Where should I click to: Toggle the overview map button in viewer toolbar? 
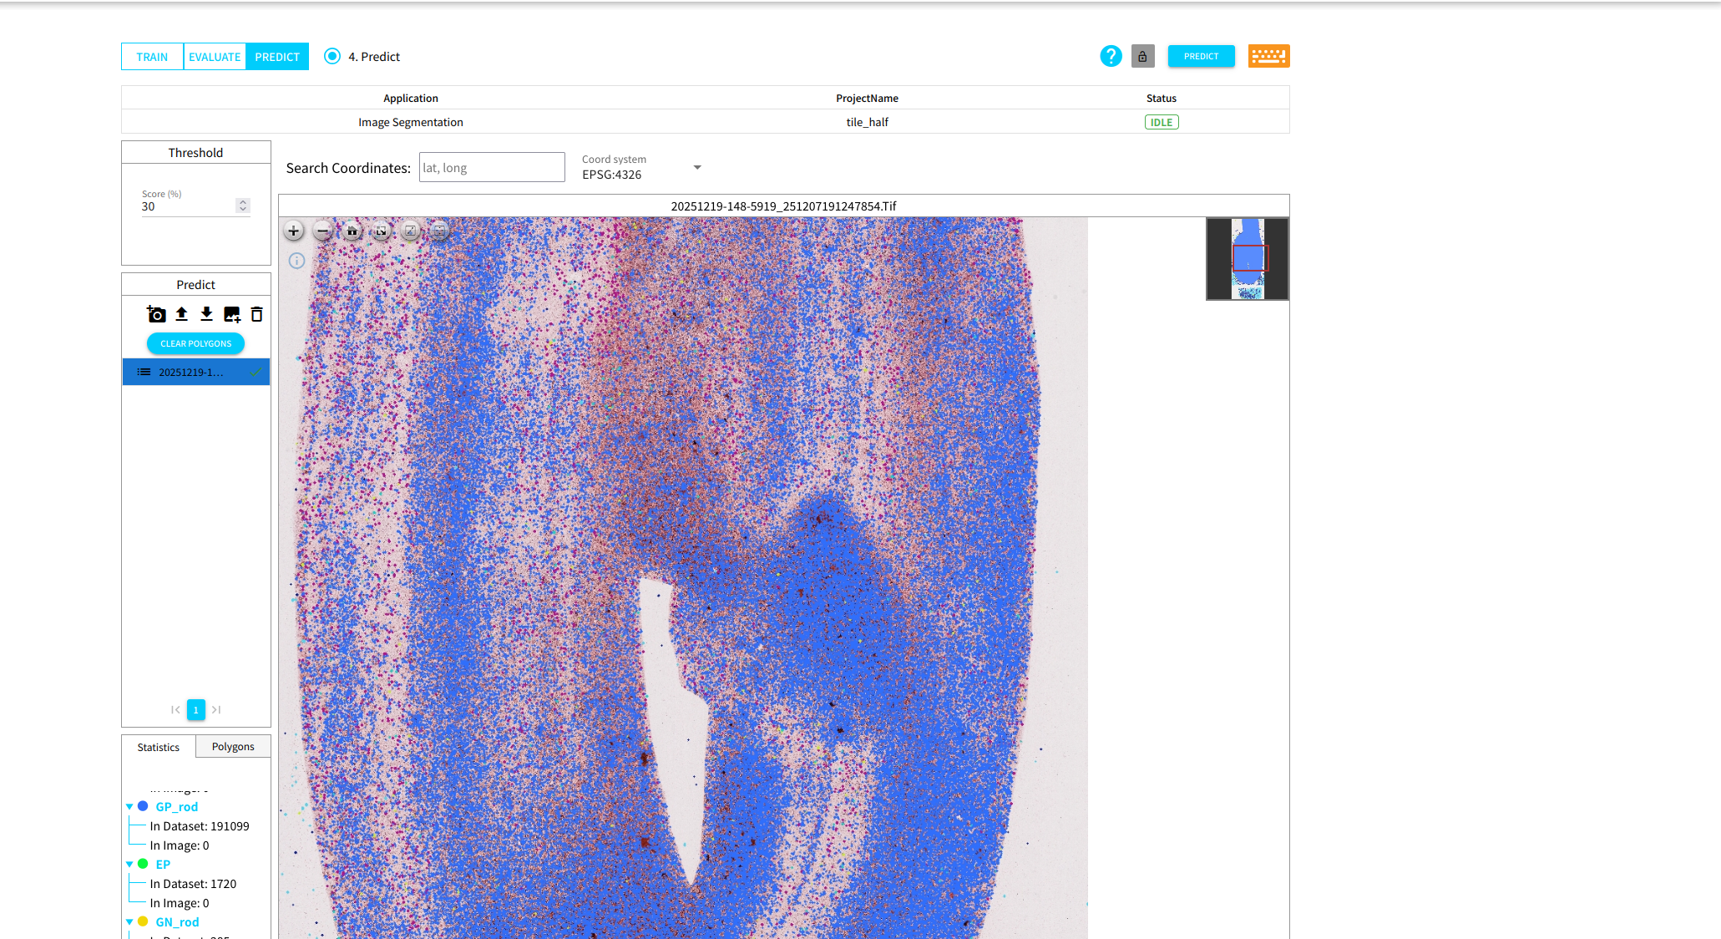point(439,231)
